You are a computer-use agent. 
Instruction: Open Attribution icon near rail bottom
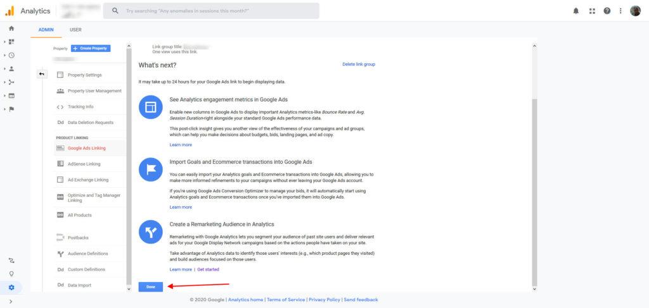(x=11, y=261)
